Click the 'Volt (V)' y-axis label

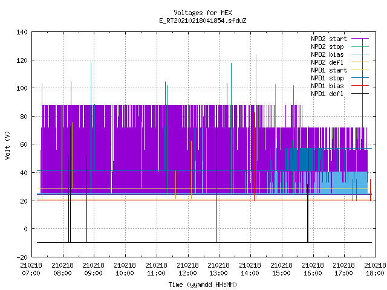tap(8, 145)
